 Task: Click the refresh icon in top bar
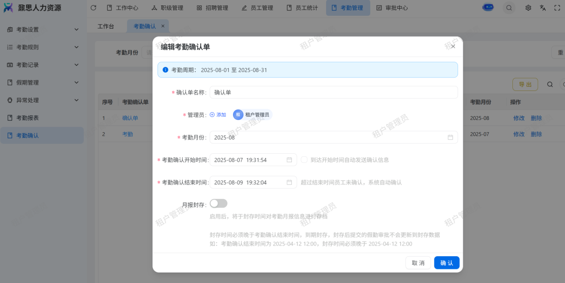(x=93, y=8)
